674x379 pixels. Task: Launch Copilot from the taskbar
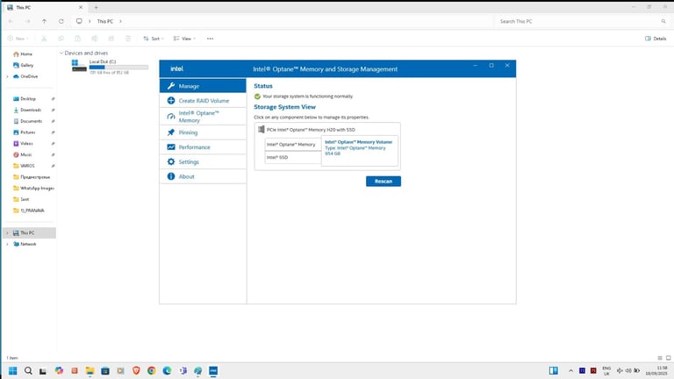[59, 370]
